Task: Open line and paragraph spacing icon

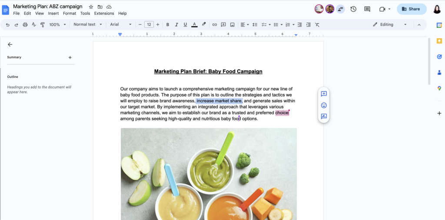Action: coord(255,25)
